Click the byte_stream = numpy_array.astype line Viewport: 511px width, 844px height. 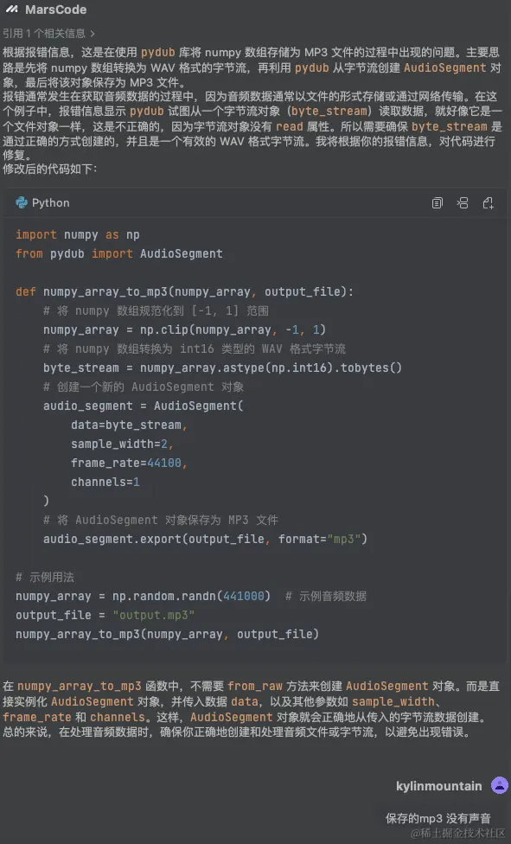tap(222, 368)
